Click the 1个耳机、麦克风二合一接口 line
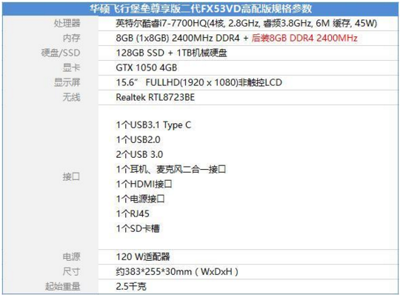400x295 pixels. point(171,169)
